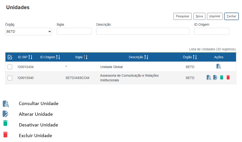Click the ID Origem input field
The height and width of the screenshot is (142, 242).
[x=212, y=31]
